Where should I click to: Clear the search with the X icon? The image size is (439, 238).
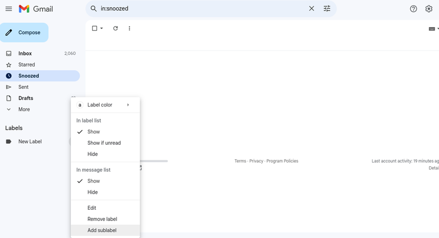coord(311,9)
